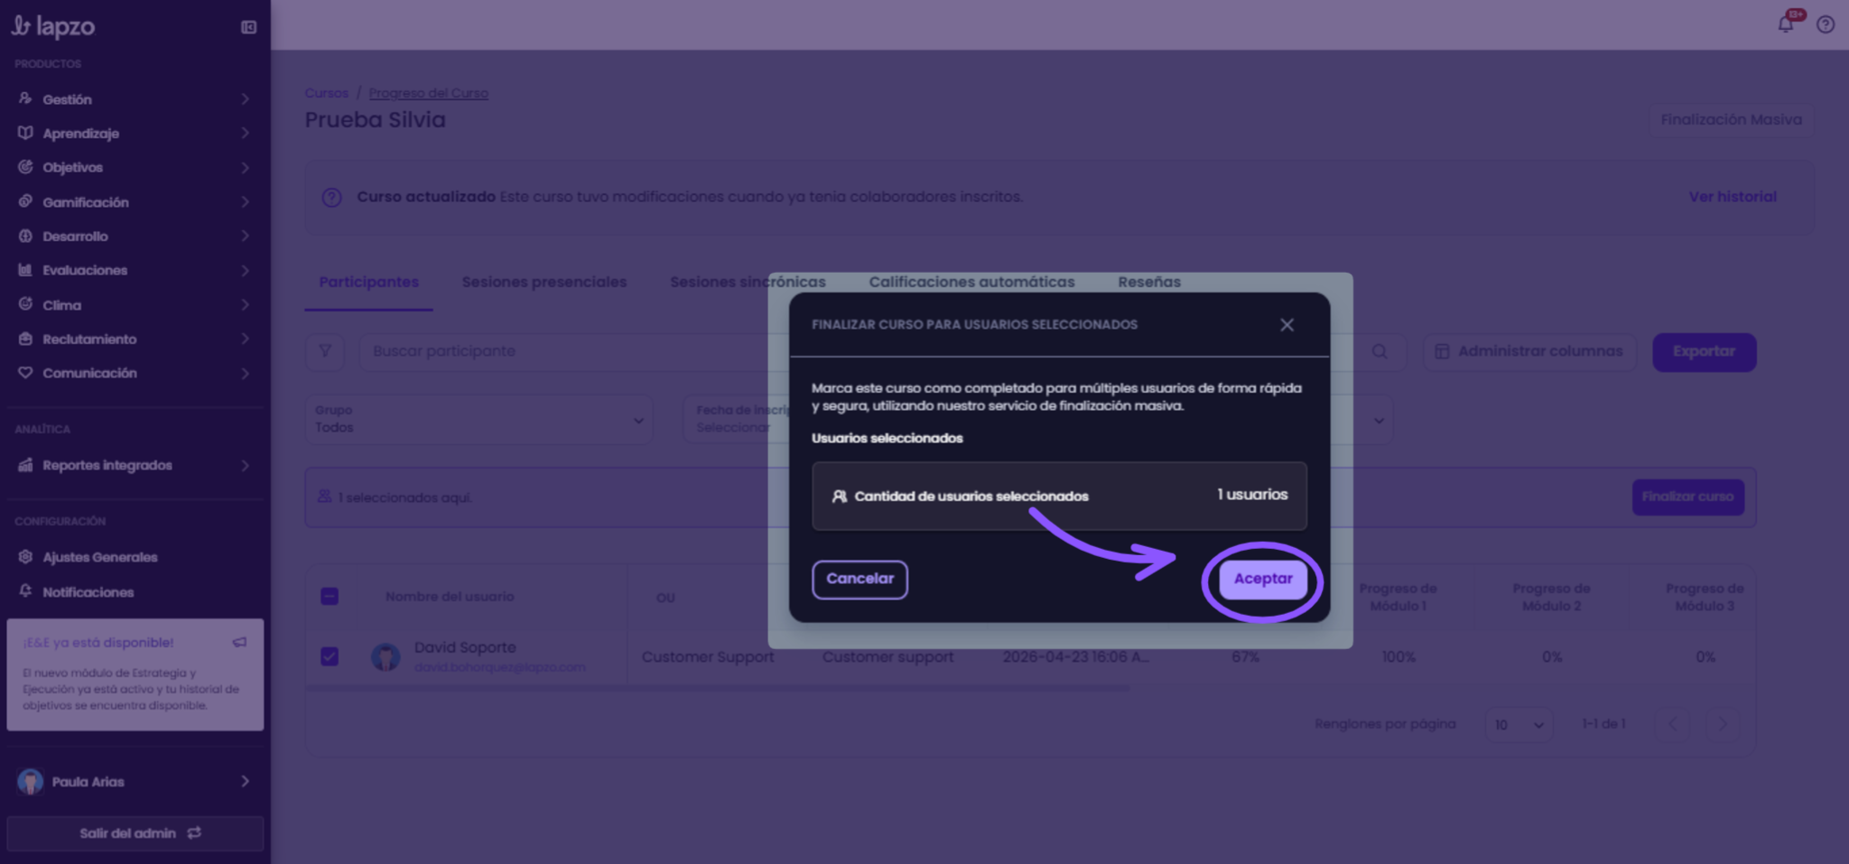Click the Gestión sidebar icon

coord(25,98)
